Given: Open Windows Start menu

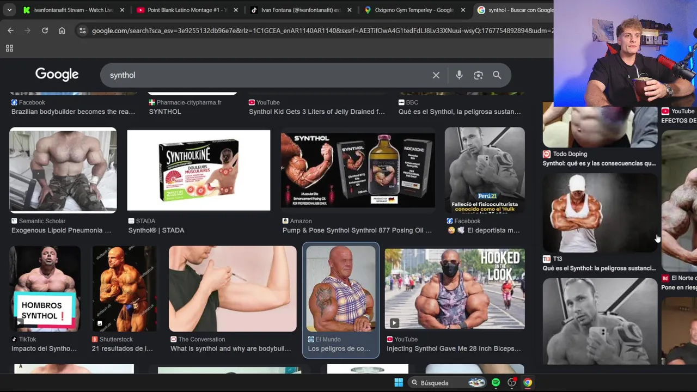Looking at the screenshot, I should click(398, 382).
